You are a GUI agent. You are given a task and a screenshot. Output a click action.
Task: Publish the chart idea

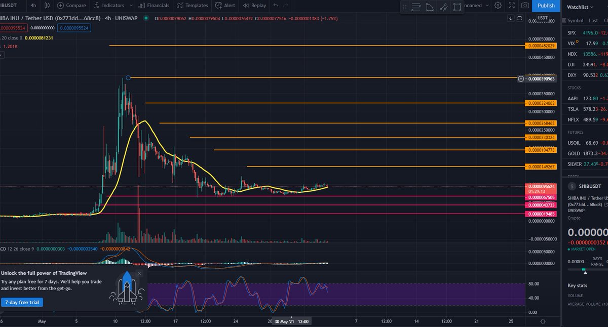tap(546, 6)
